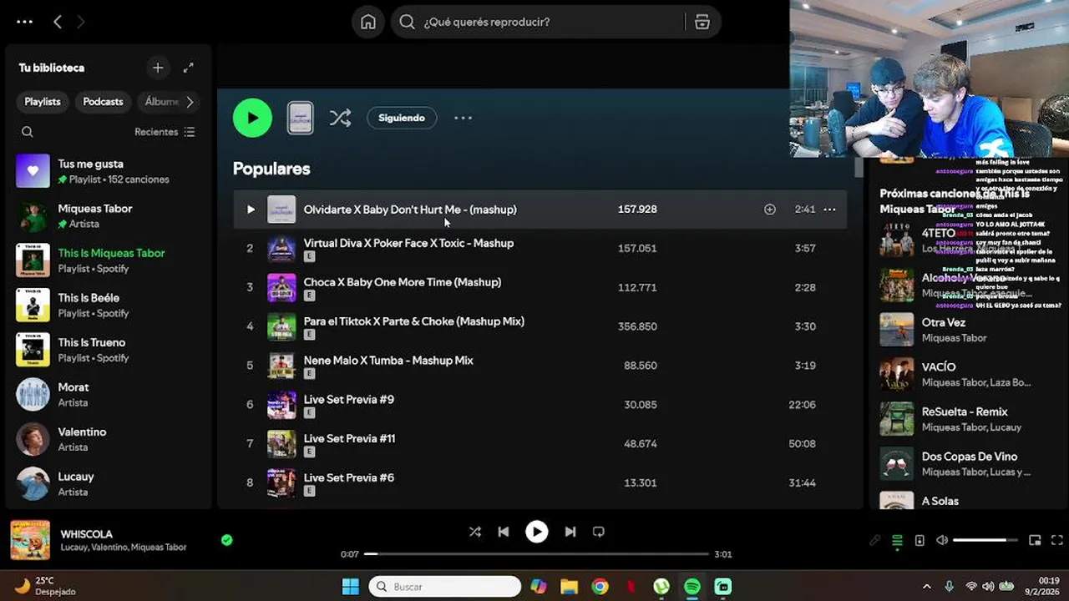
Task: Open the miniplayer icon
Action: [x=1035, y=540]
